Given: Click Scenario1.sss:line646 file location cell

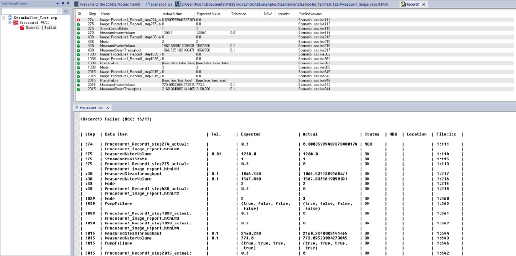Looking at the screenshot, I should 314,80.
